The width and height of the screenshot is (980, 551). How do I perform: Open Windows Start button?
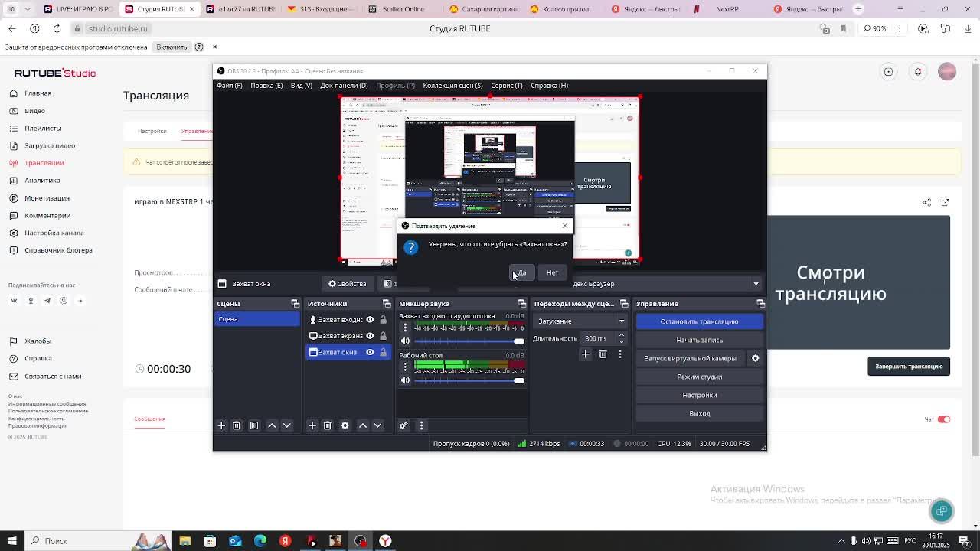[11, 541]
